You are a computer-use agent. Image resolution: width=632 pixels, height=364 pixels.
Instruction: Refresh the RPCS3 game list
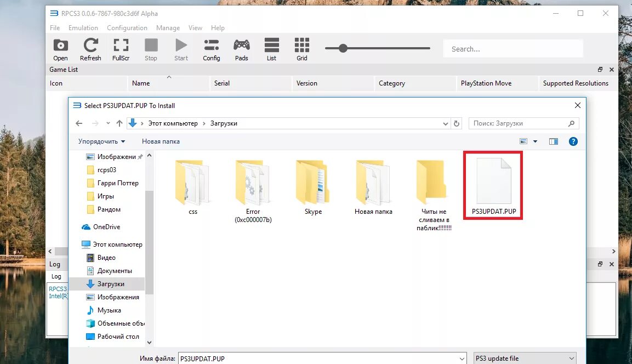tap(90, 49)
